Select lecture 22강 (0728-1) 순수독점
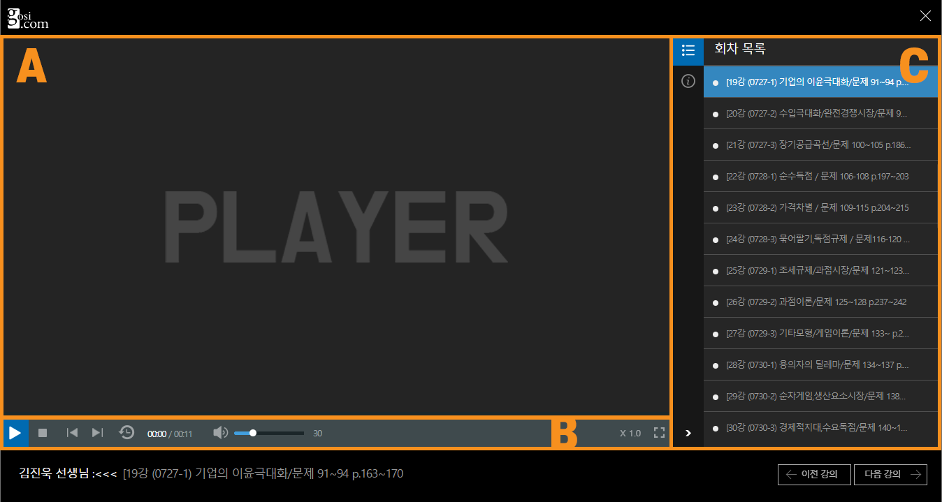942x502 pixels. pos(820,176)
